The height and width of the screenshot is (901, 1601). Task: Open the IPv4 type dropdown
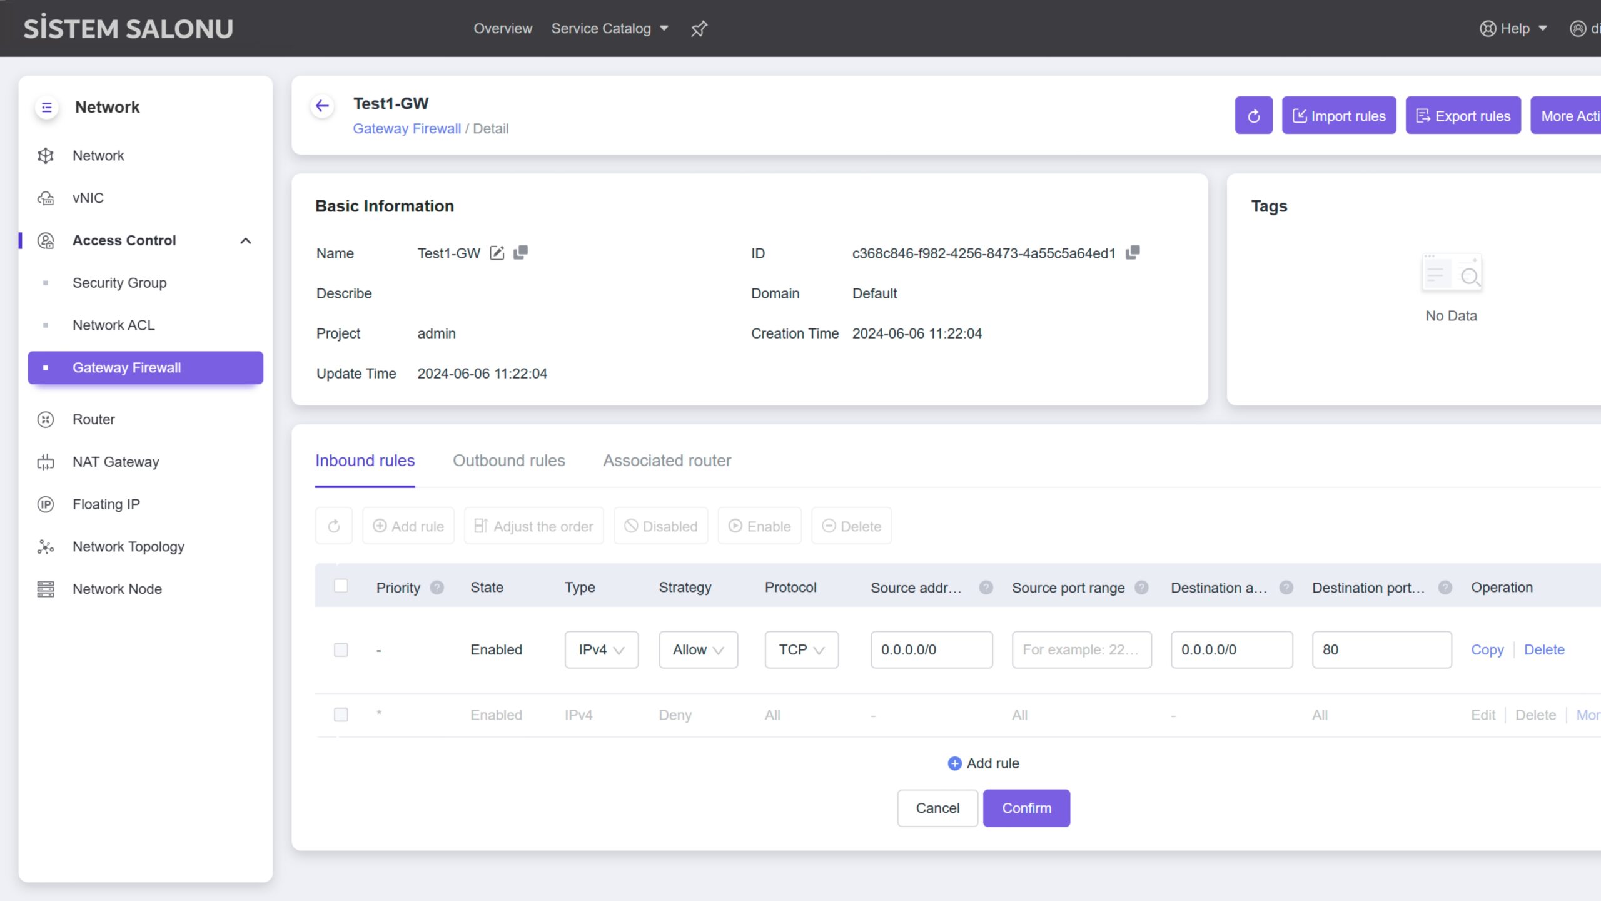click(x=601, y=649)
